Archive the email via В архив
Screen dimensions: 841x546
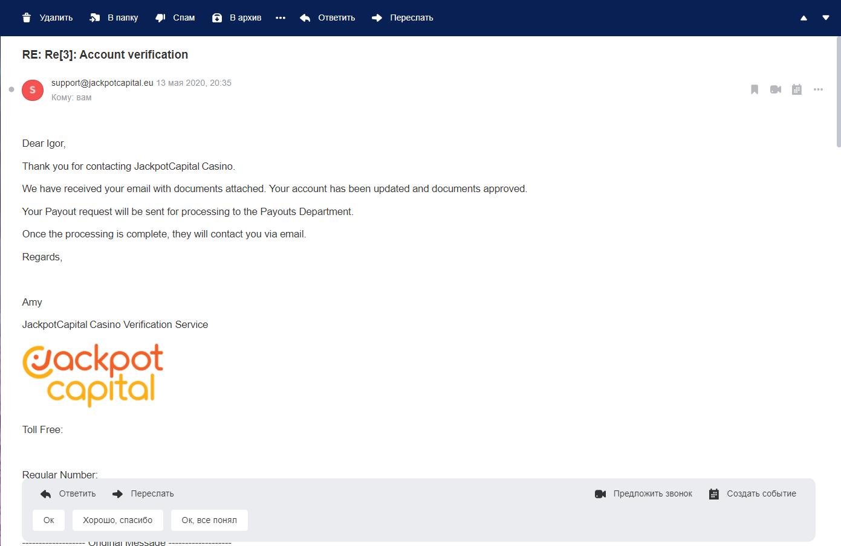click(217, 18)
